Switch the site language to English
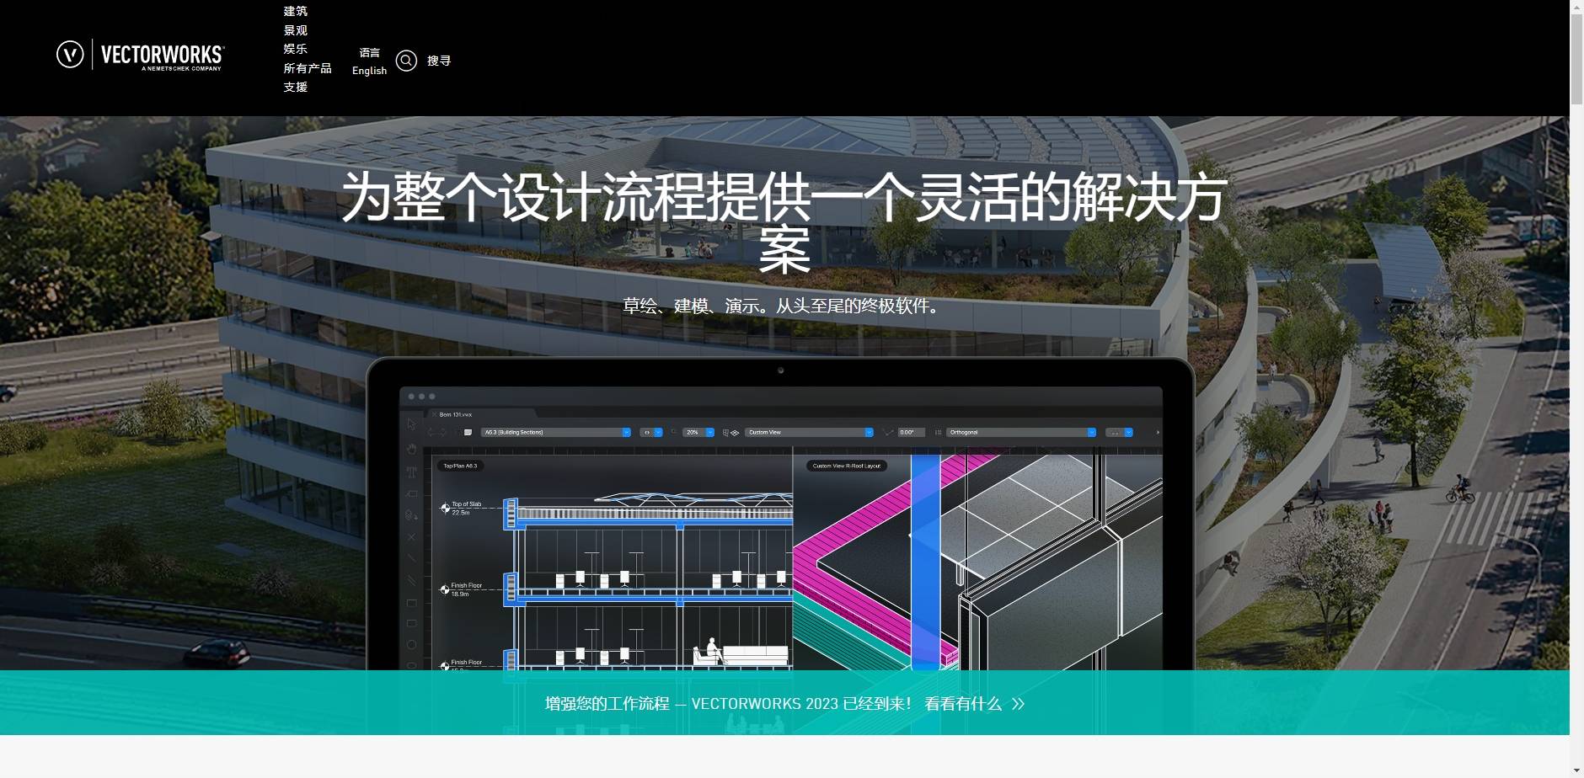This screenshot has width=1584, height=778. tap(369, 71)
